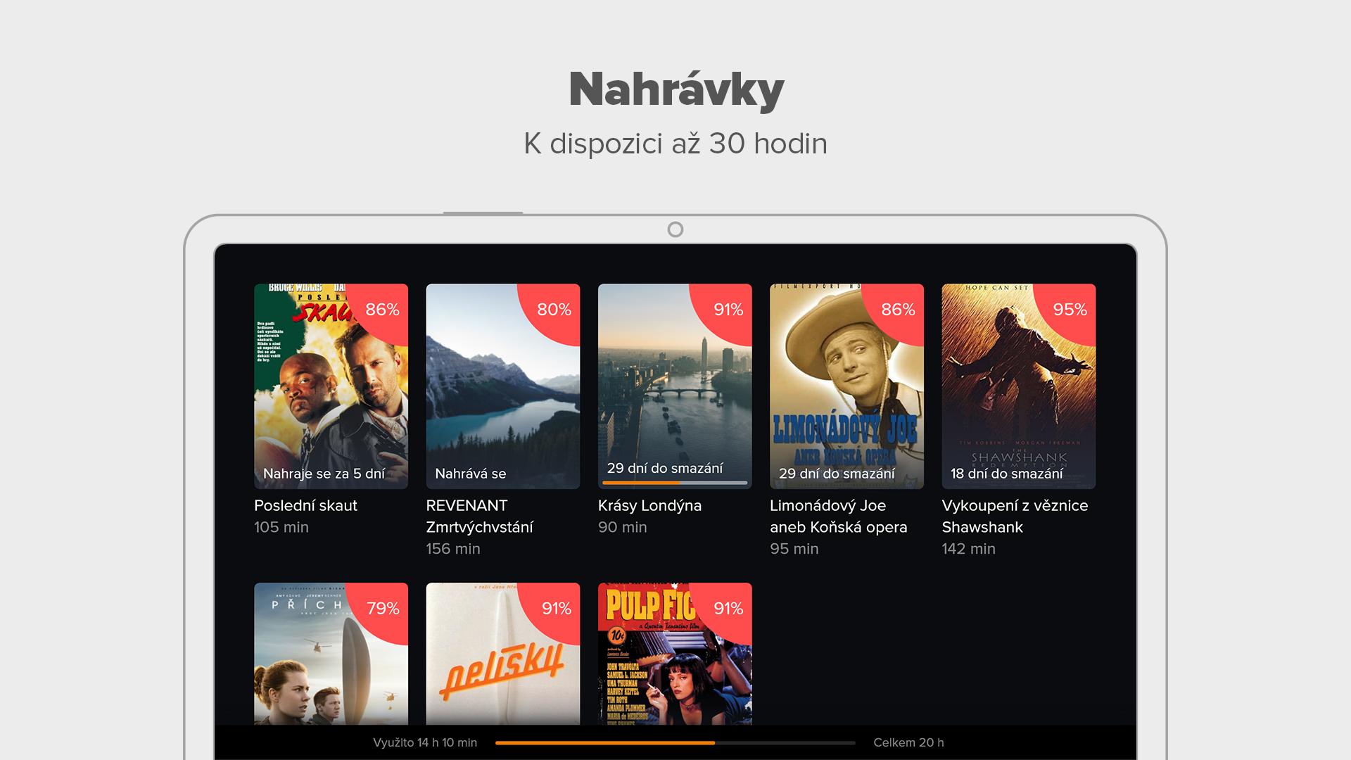
Task: Click the storage usage bar at the bottom
Action: [x=675, y=742]
